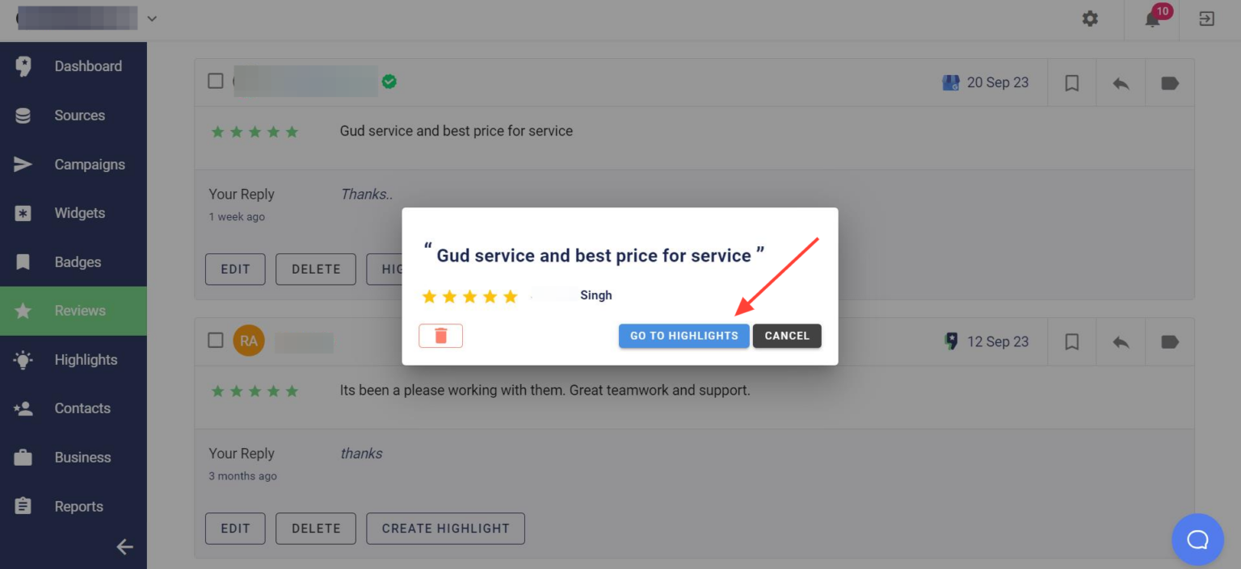Click reply arrow on 20 Sep review
1241x569 pixels.
pyautogui.click(x=1121, y=83)
